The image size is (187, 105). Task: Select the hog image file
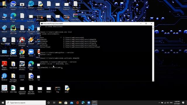pyautogui.click(x=58, y=90)
